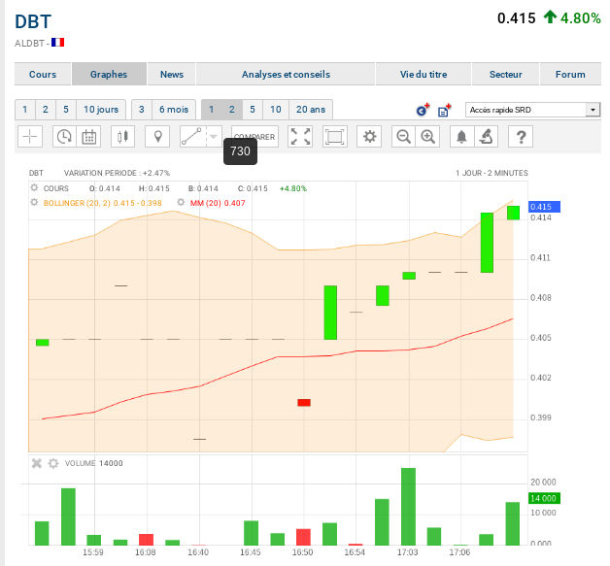Open the clock time interval icon

coord(63,137)
